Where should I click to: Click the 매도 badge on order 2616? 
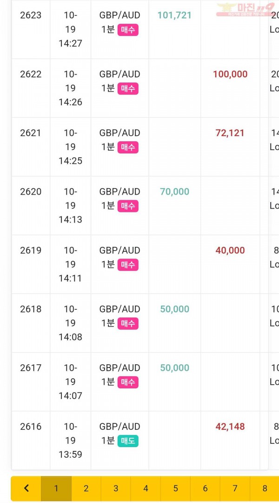tap(128, 441)
